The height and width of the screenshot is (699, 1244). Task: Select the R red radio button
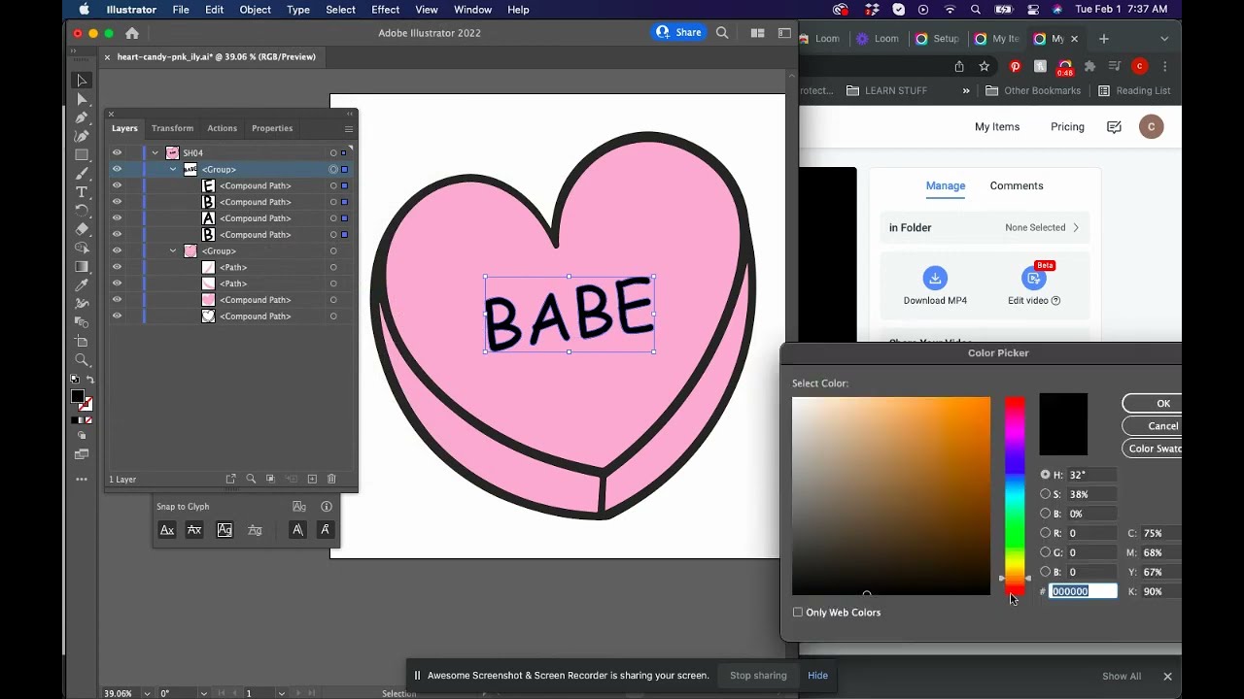[1046, 533]
